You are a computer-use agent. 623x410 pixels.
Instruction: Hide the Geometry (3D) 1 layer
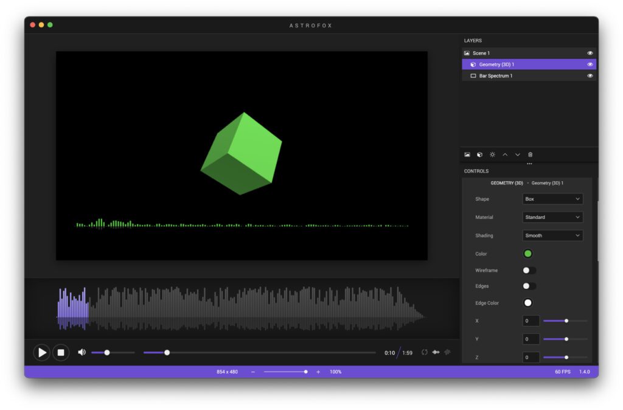click(590, 64)
